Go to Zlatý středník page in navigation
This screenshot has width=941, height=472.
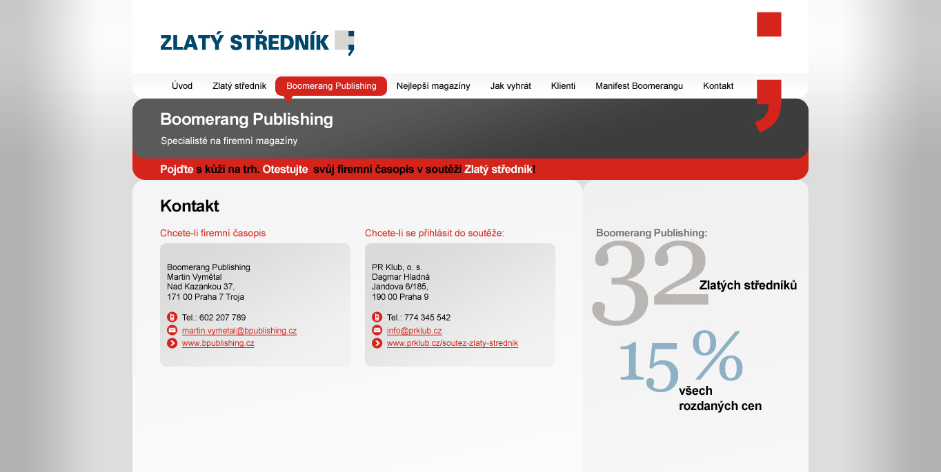click(239, 86)
